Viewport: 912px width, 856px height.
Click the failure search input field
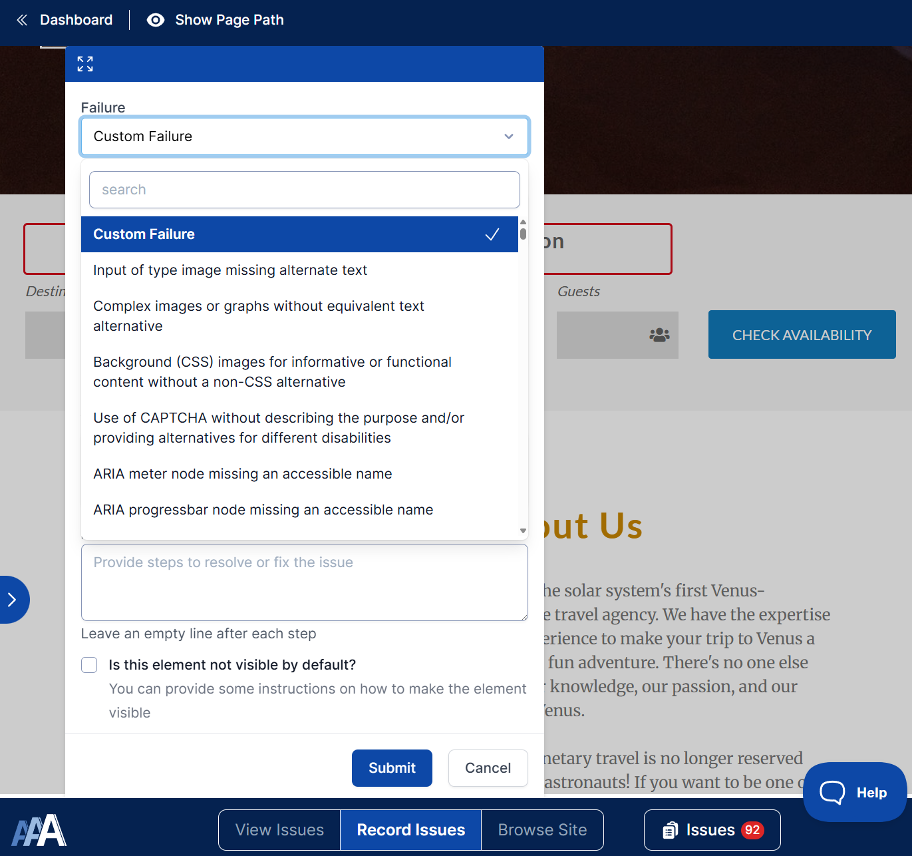[305, 190]
